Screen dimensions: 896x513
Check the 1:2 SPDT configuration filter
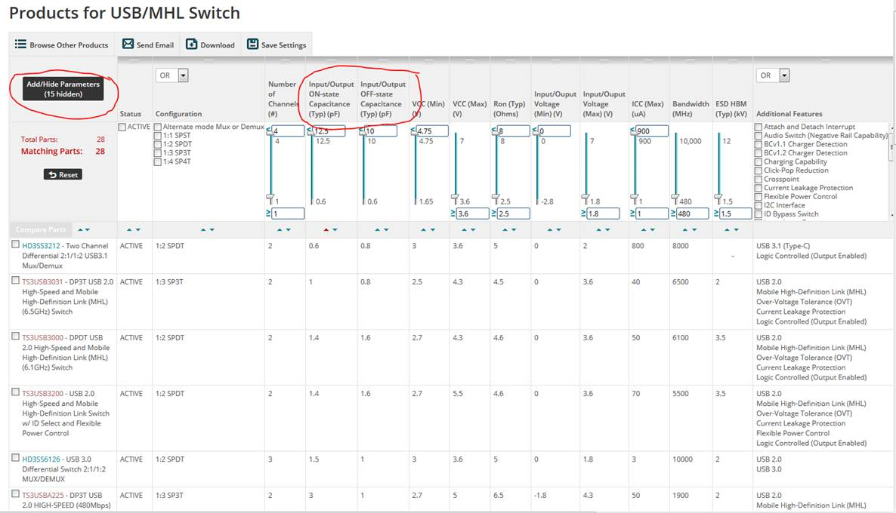(158, 144)
